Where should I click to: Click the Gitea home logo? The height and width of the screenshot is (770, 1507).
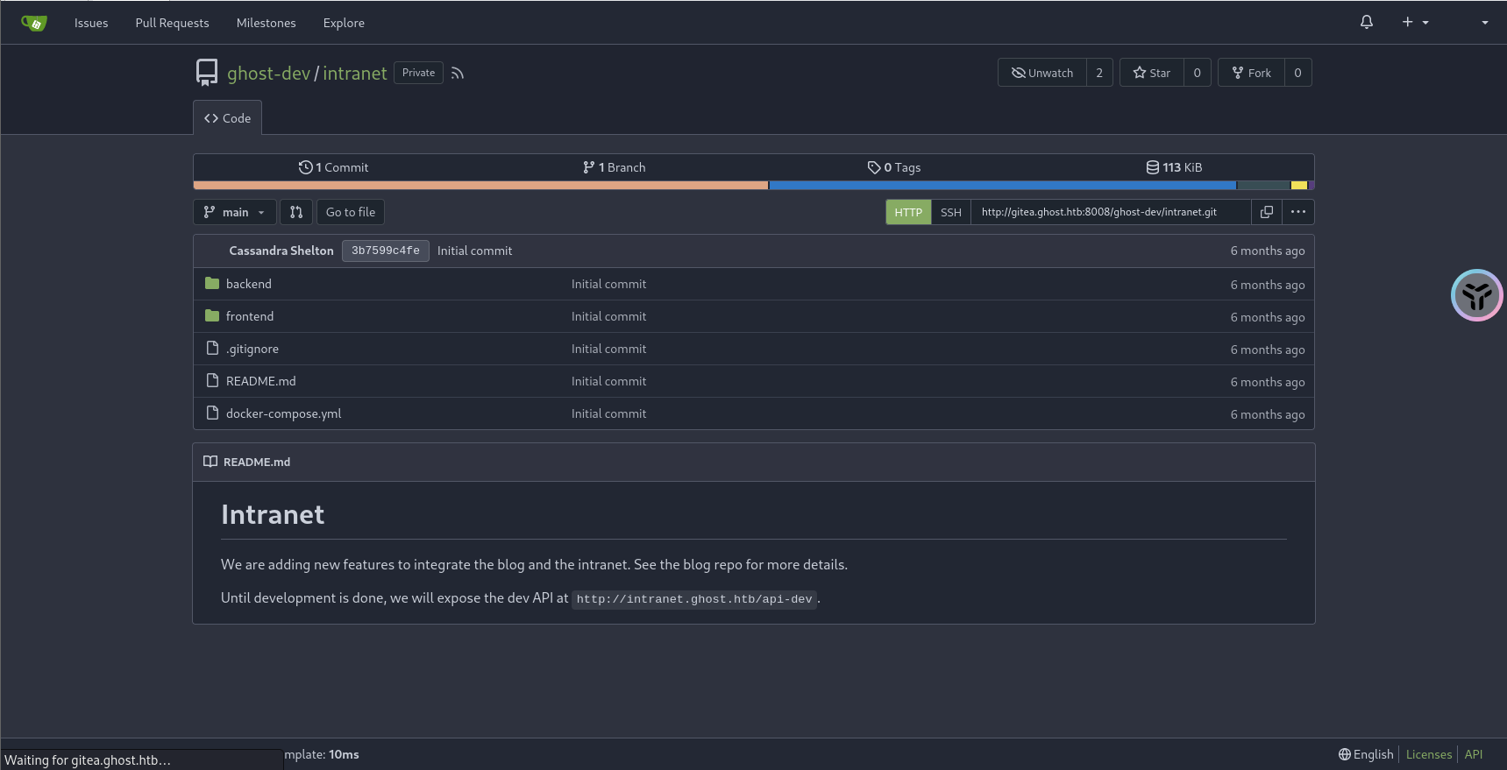[33, 23]
